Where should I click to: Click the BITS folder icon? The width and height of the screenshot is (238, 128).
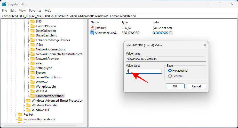pyautogui.click(x=33, y=21)
